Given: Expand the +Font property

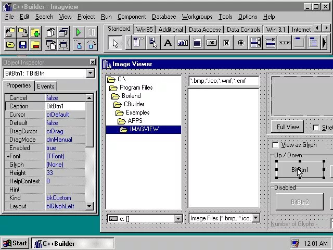Looking at the screenshot, I should (x=8, y=156).
